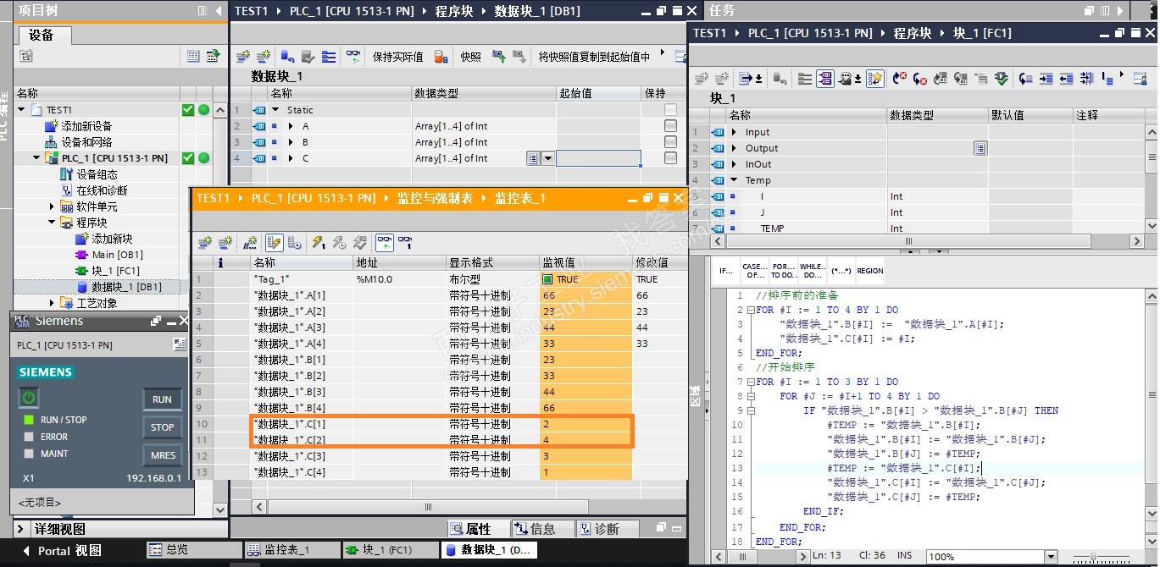Collapse Temp section in block interface
The height and width of the screenshot is (567, 1160).
(x=734, y=180)
